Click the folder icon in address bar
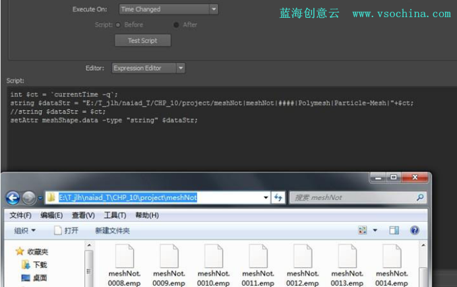The height and width of the screenshot is (287, 457). coord(51,197)
